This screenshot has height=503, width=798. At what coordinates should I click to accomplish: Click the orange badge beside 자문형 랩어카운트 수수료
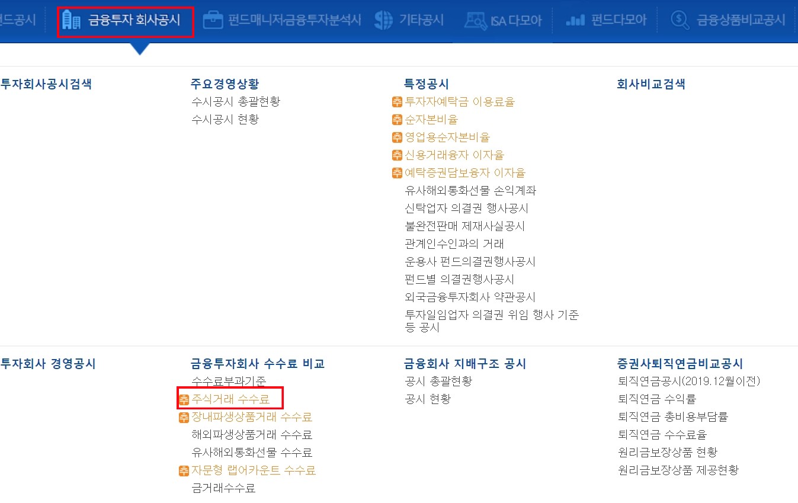click(184, 470)
